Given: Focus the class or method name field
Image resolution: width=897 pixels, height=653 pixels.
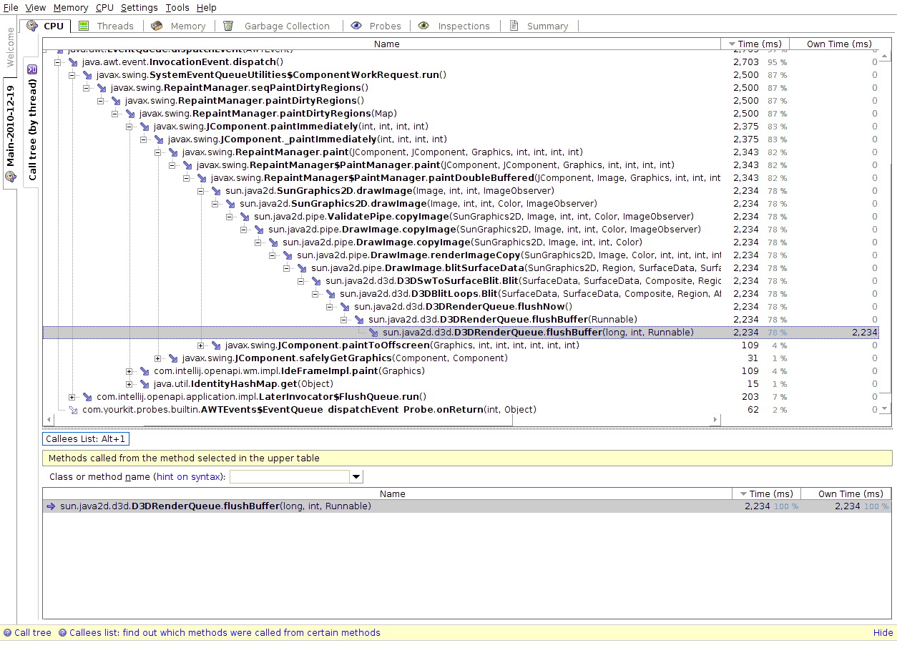Looking at the screenshot, I should [x=290, y=477].
